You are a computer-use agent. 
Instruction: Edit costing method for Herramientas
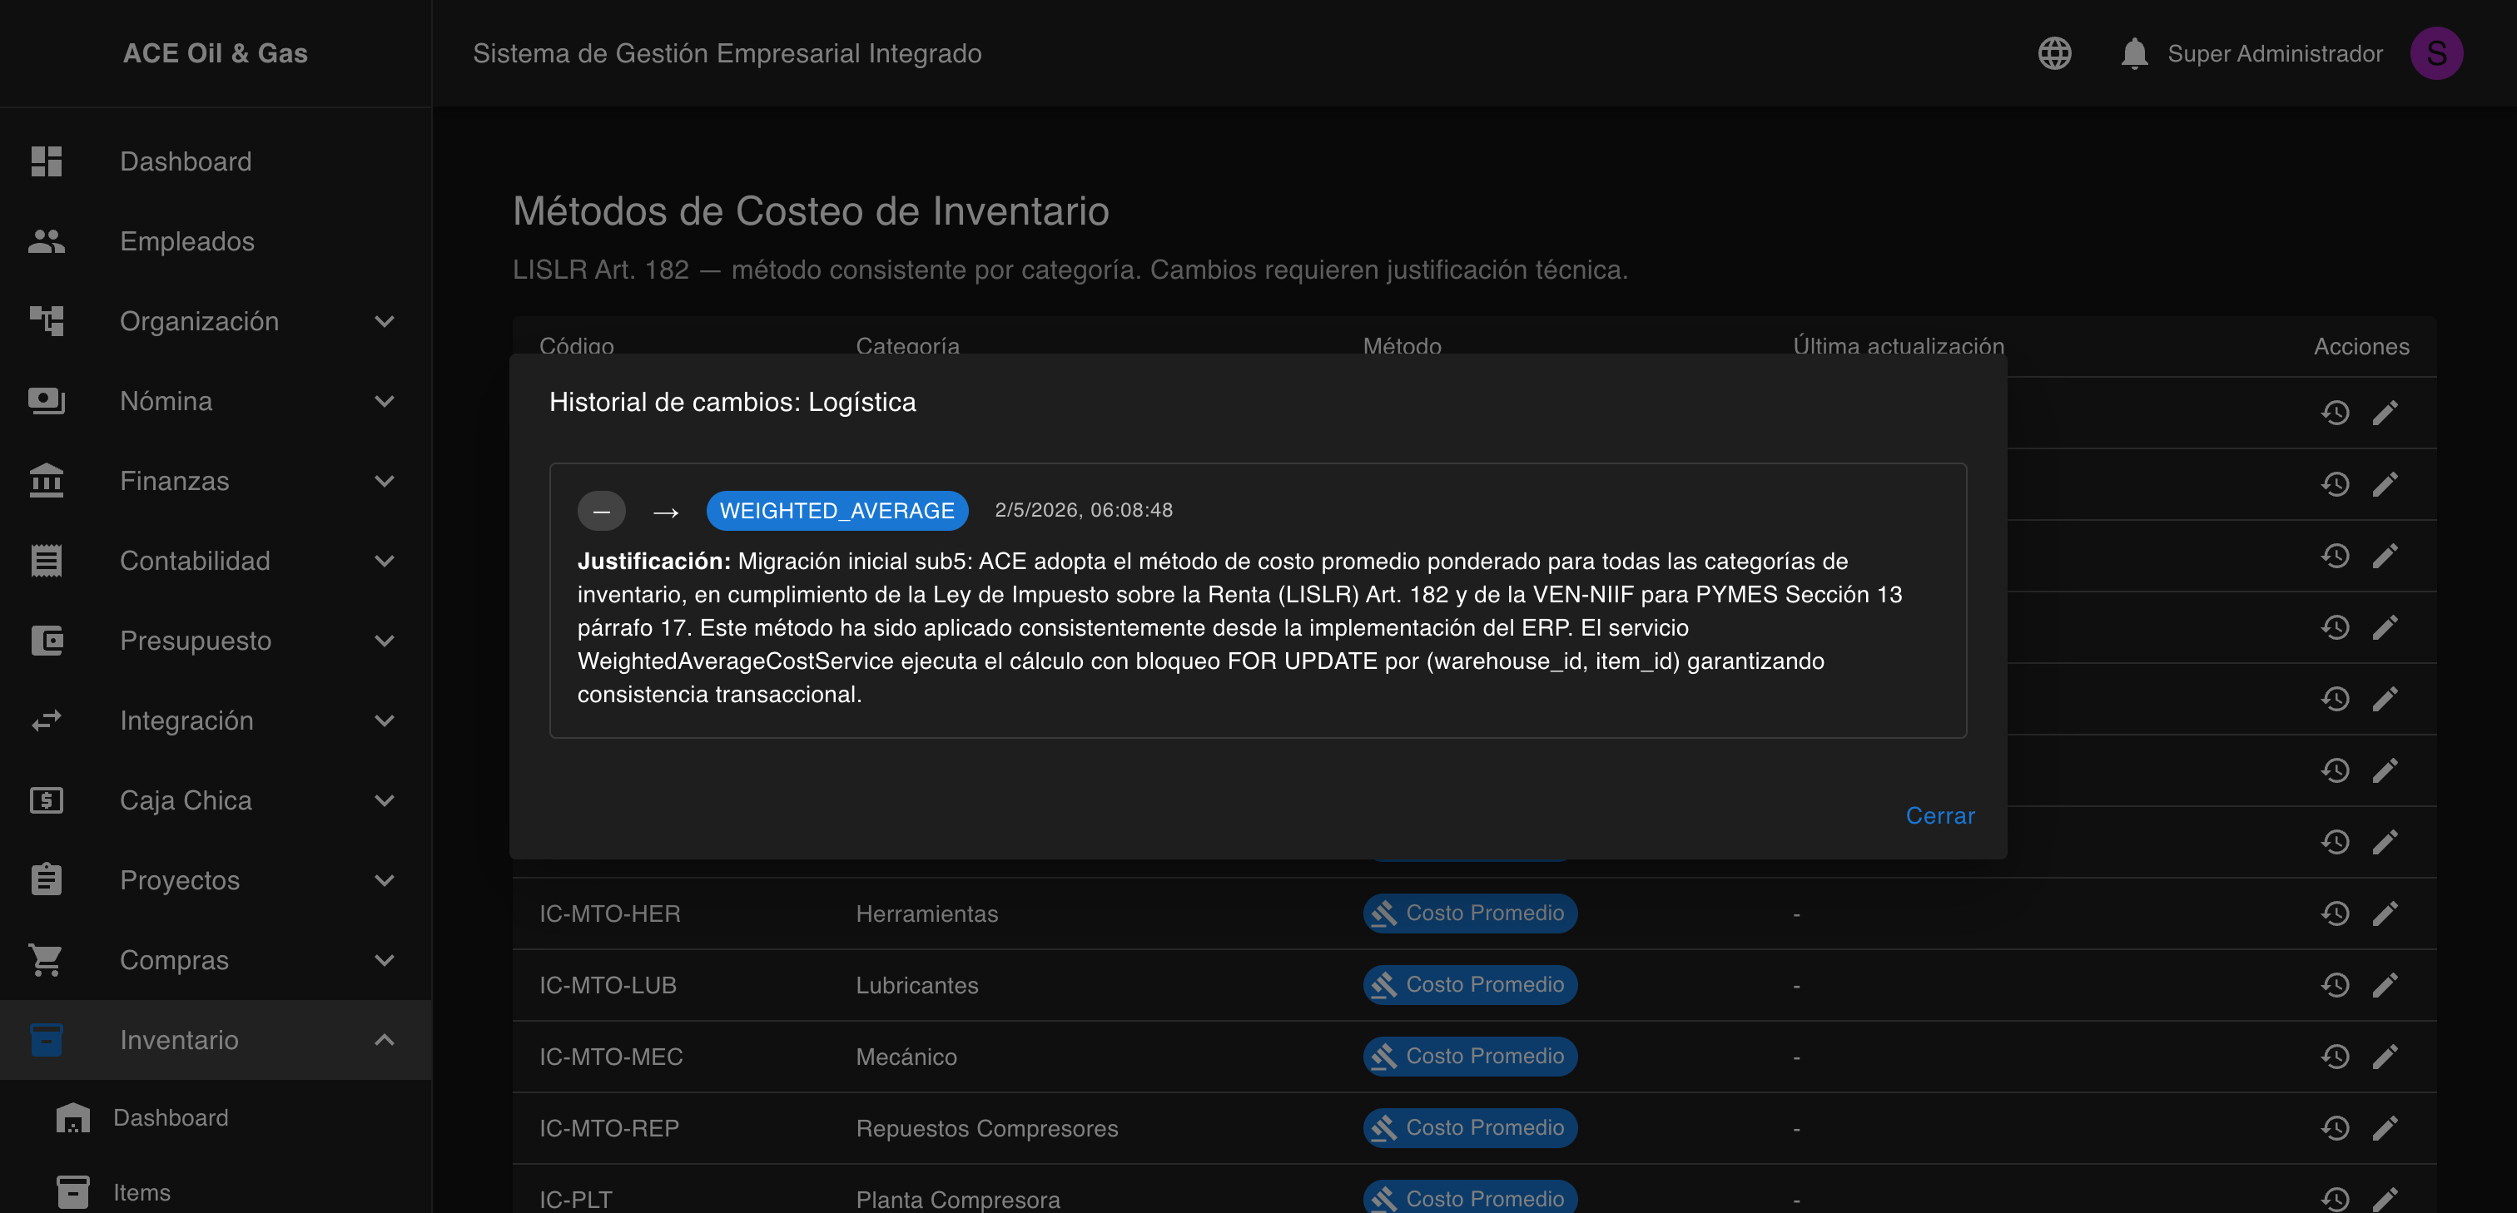click(2385, 913)
